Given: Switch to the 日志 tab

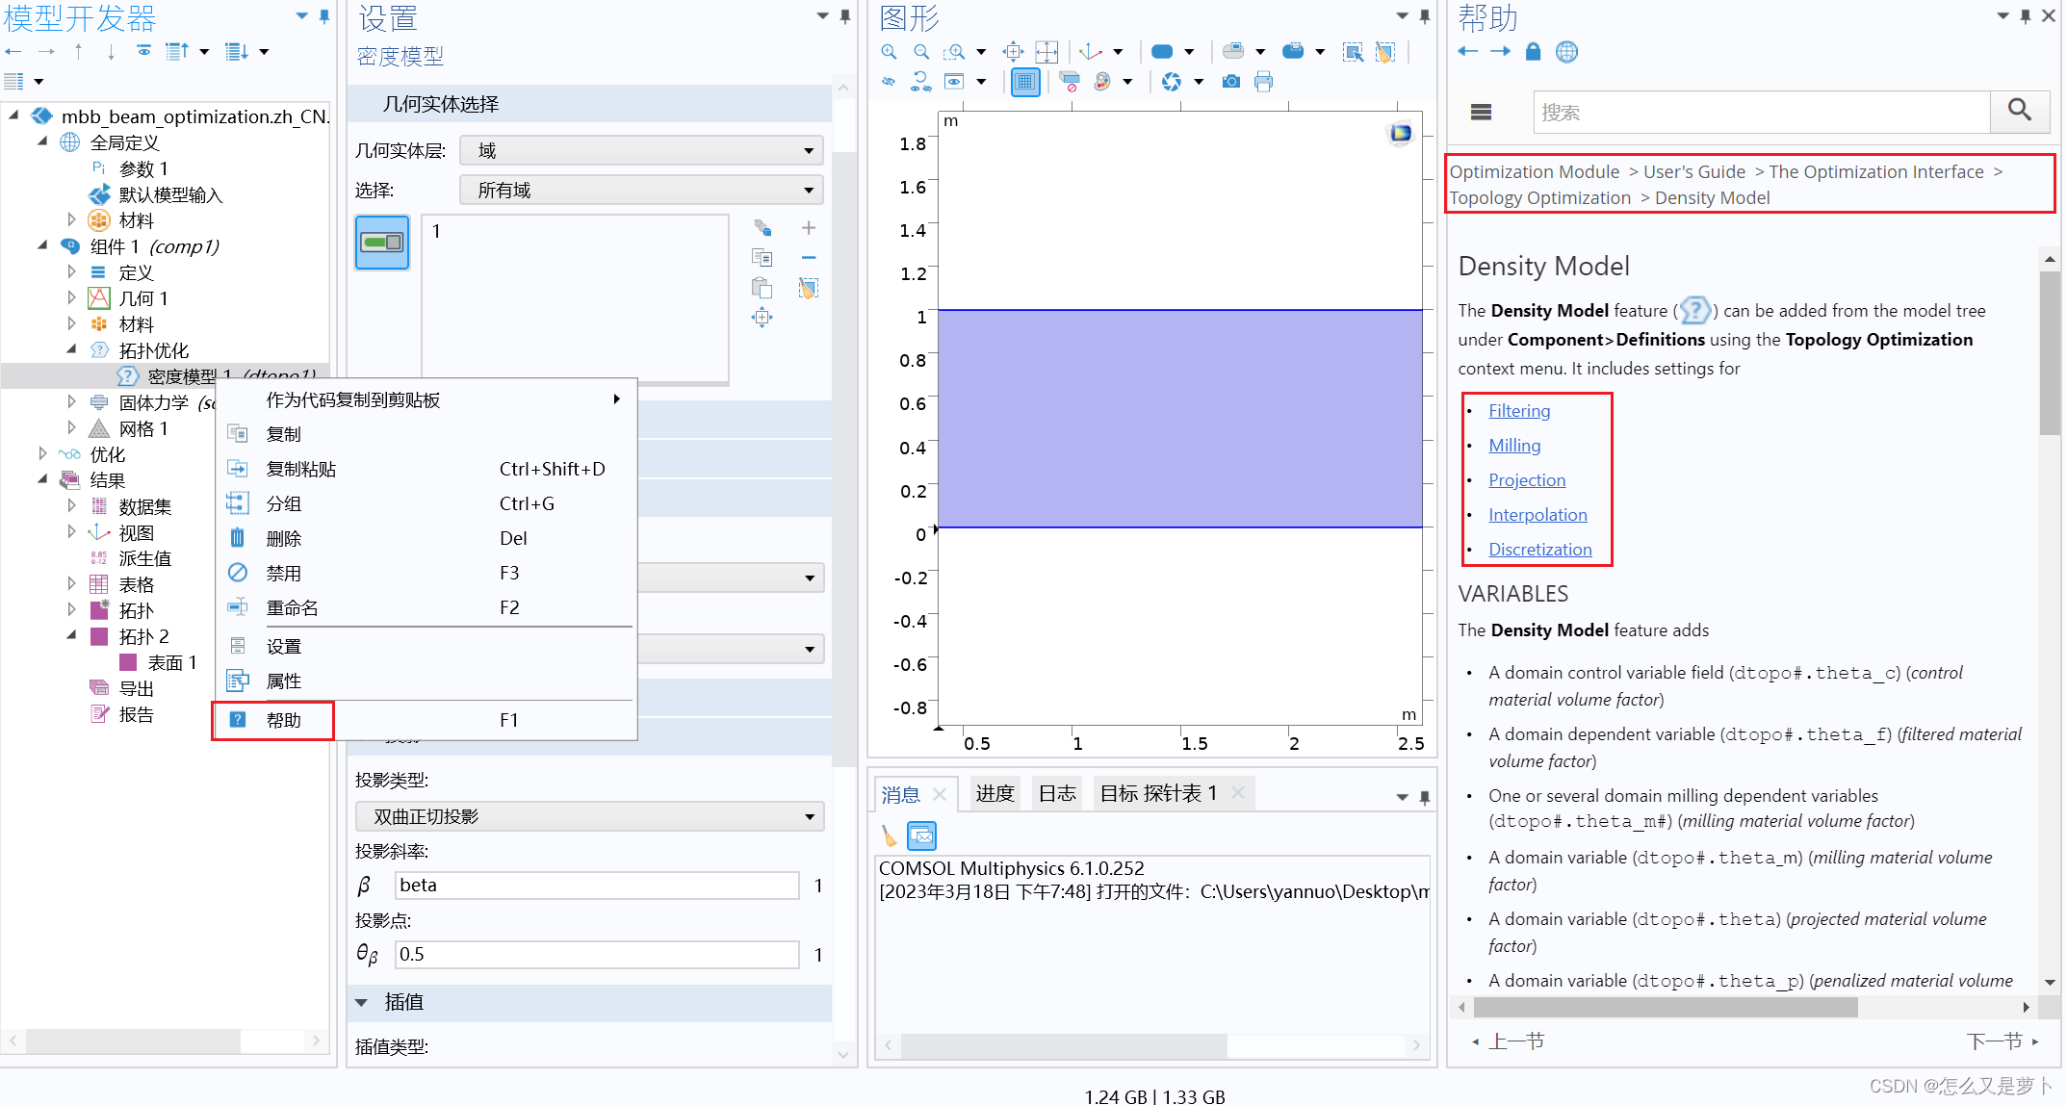Looking at the screenshot, I should (x=1057, y=794).
